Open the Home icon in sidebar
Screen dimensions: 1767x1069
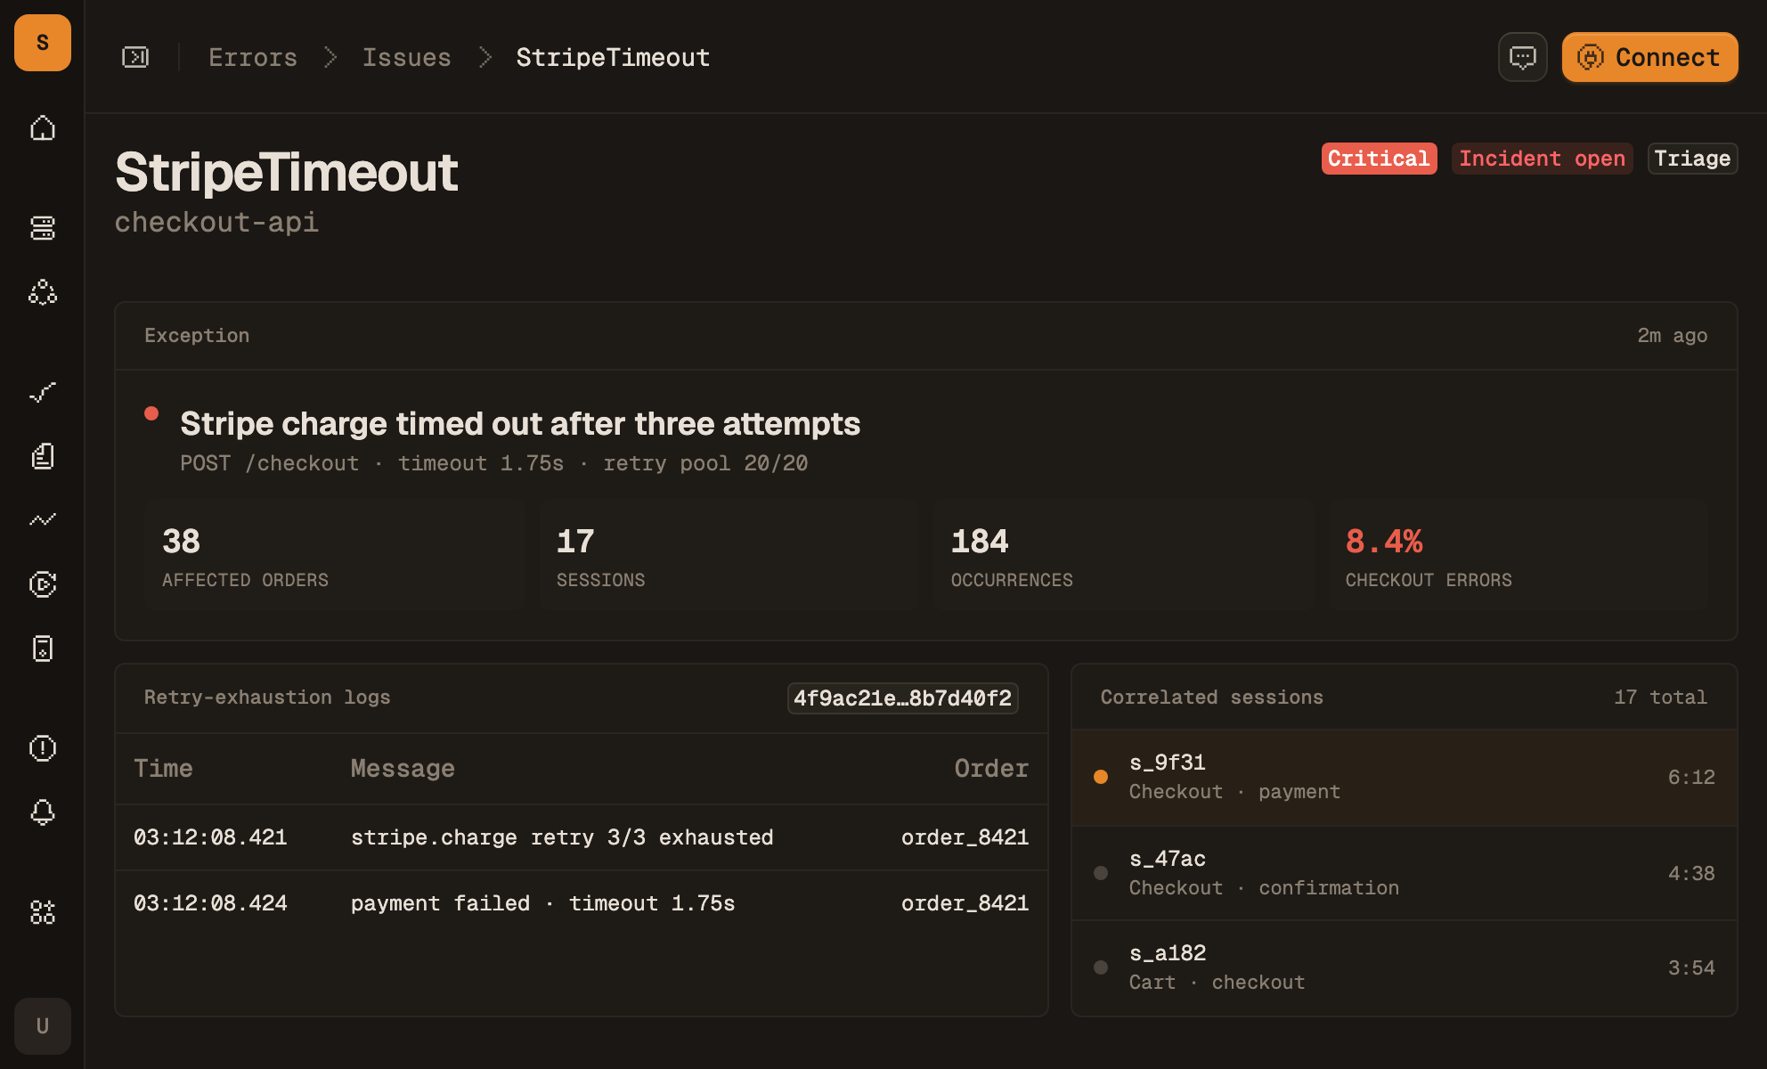pos(43,128)
